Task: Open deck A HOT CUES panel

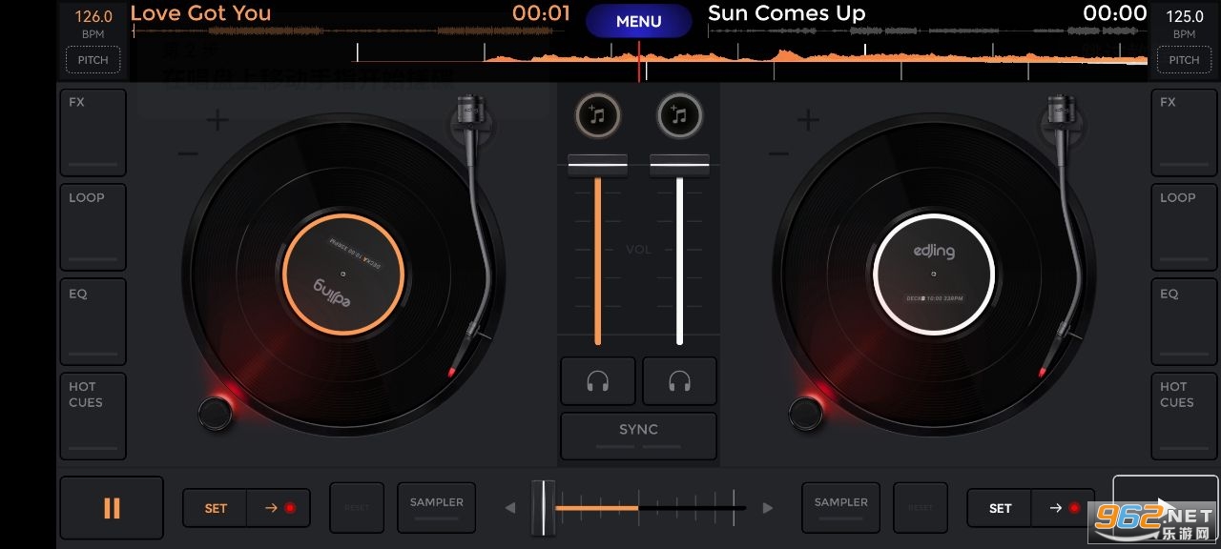Action: point(93,417)
